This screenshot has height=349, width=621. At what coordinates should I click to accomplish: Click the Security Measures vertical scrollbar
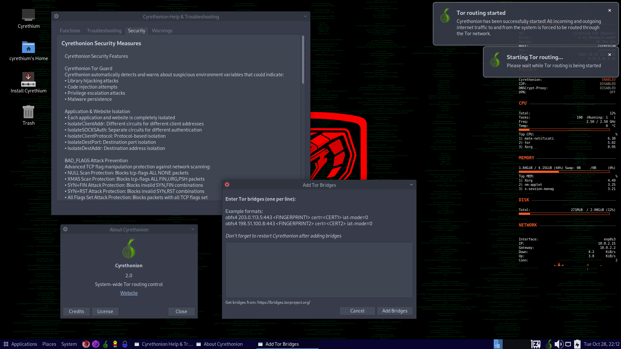point(303,60)
